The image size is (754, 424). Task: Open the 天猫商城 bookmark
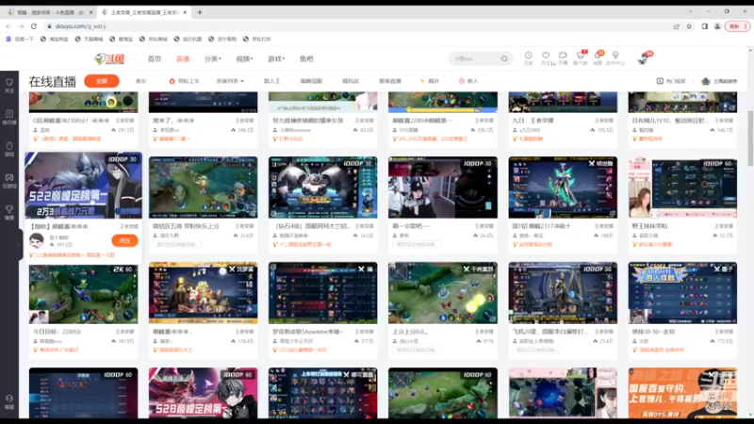click(89, 39)
